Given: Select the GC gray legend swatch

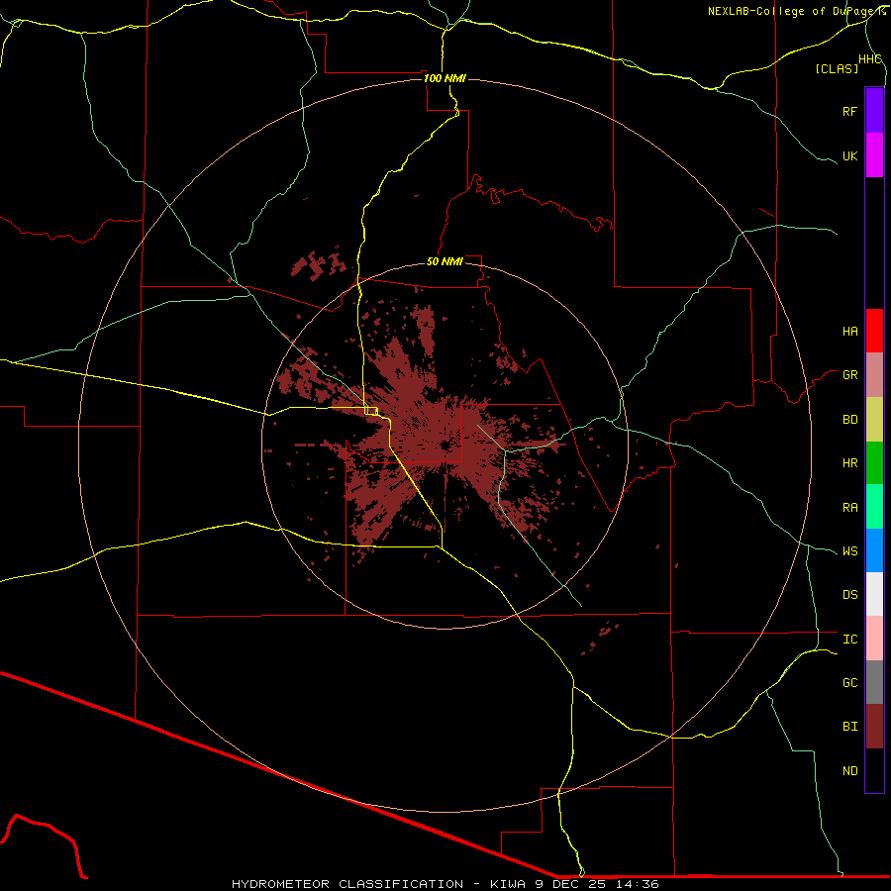Looking at the screenshot, I should 874,682.
